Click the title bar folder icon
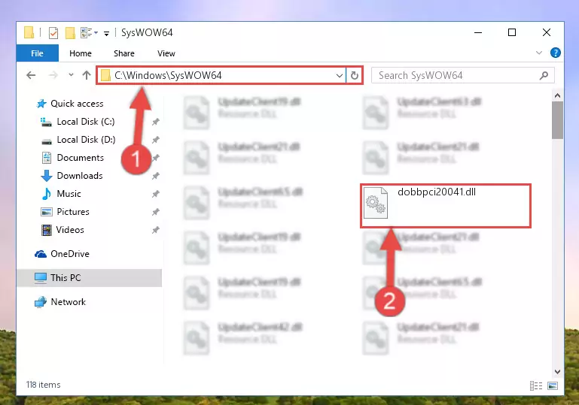This screenshot has width=579, height=405. [x=29, y=32]
